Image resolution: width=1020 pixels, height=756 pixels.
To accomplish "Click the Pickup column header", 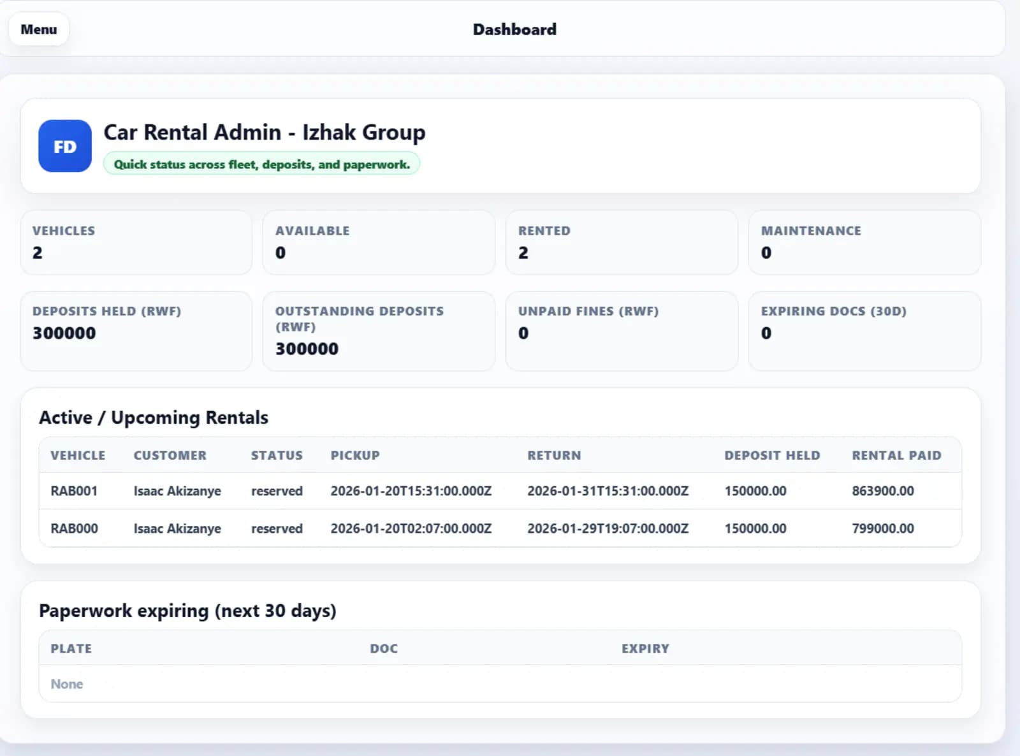I will 355,455.
